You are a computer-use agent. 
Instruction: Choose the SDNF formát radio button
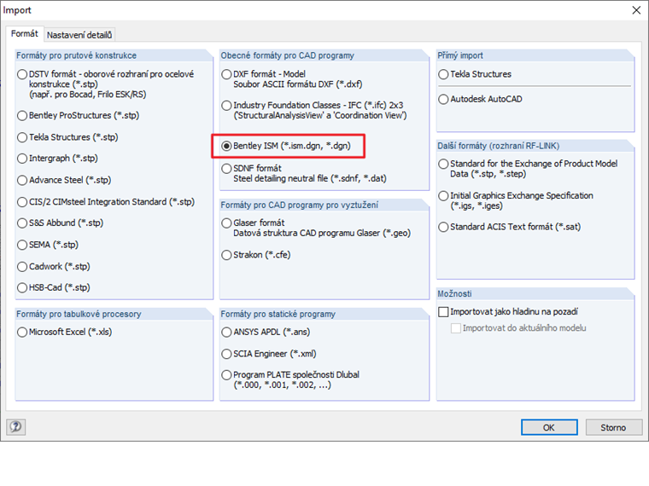point(226,169)
